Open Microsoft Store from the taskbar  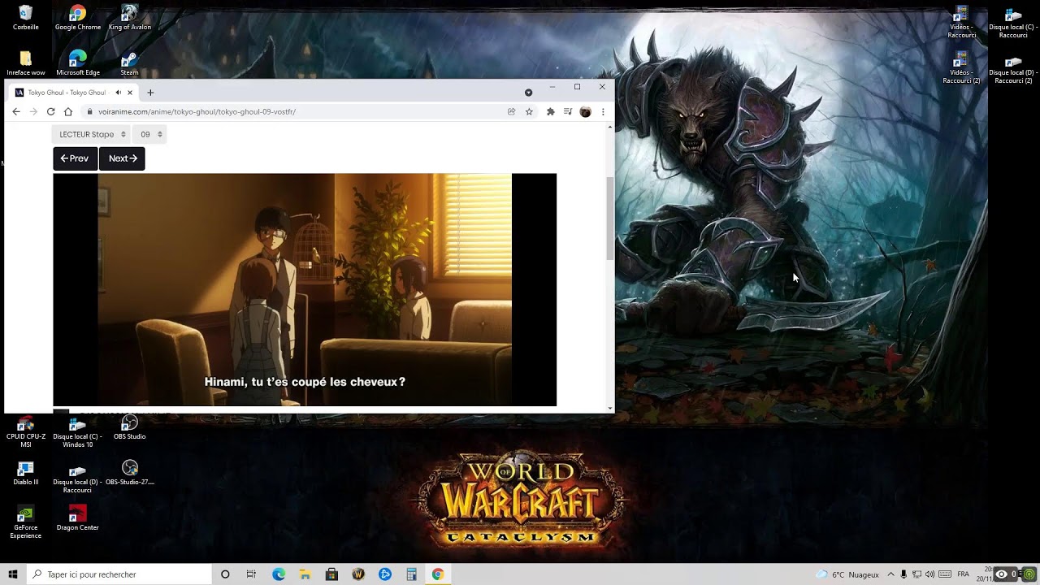pyautogui.click(x=331, y=574)
